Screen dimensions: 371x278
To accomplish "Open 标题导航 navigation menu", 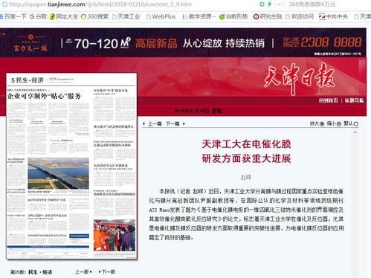I will click(354, 100).
